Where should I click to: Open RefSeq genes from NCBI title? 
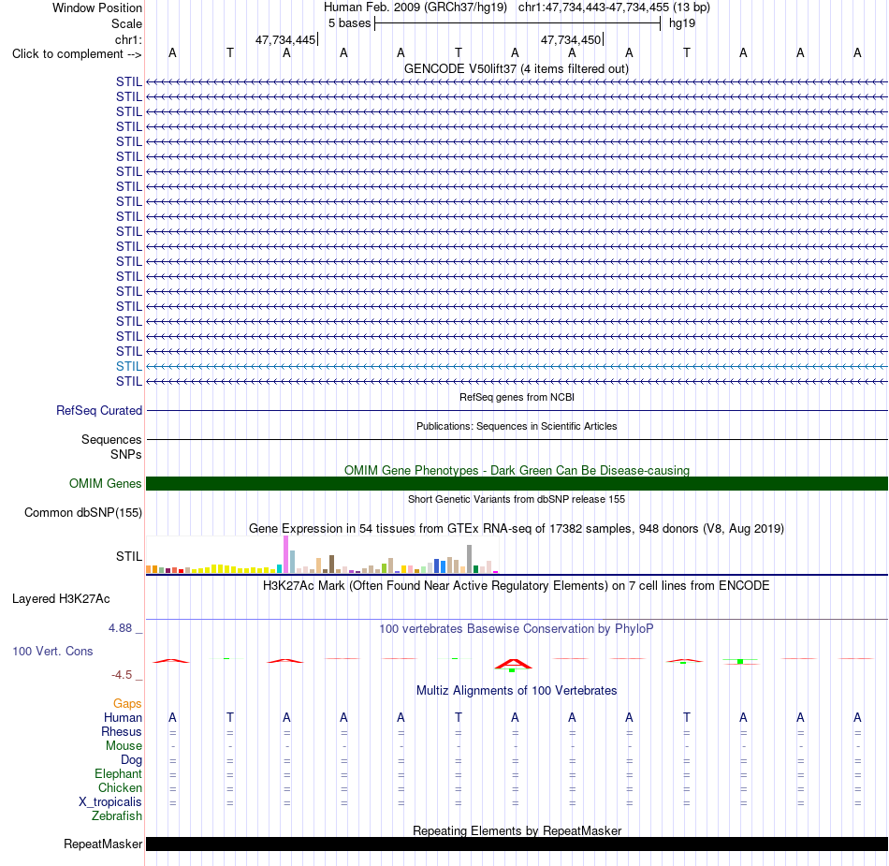coord(517,397)
